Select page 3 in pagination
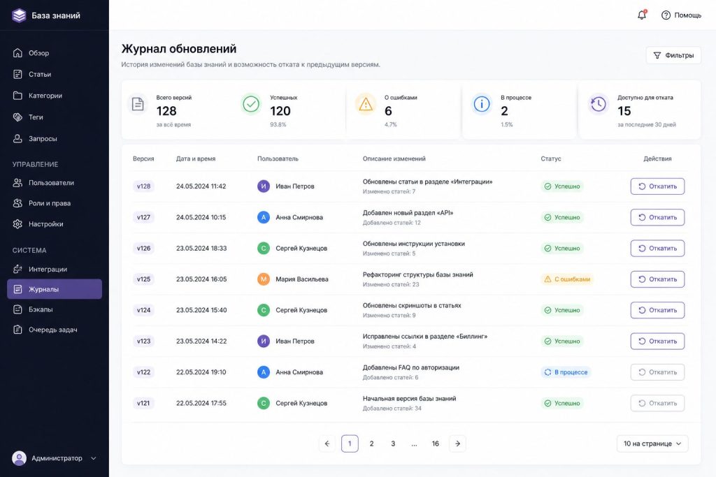 click(393, 443)
